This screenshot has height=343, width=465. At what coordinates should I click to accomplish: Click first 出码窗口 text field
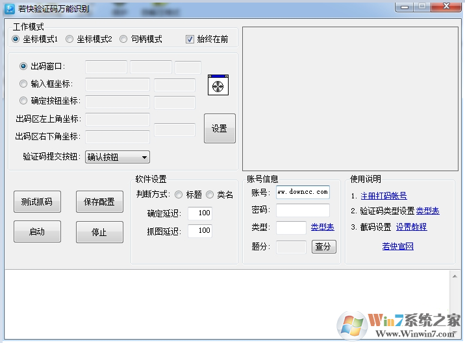[x=106, y=67]
